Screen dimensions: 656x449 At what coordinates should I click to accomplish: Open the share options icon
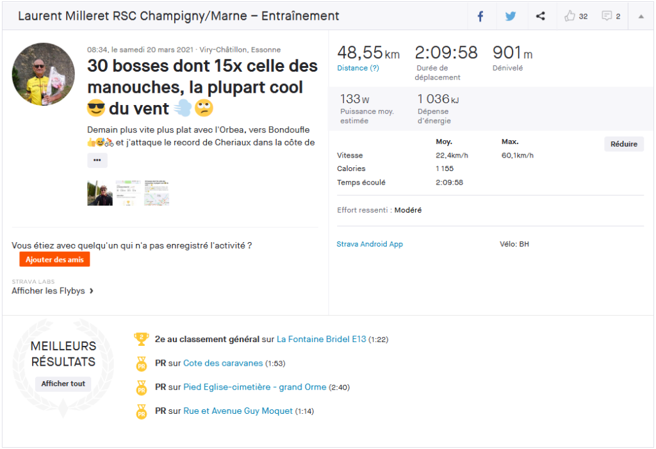541,16
